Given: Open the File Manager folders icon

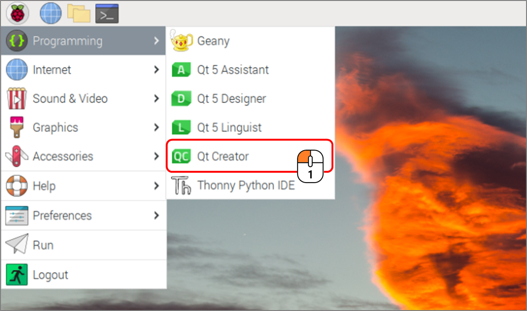Looking at the screenshot, I should click(79, 13).
